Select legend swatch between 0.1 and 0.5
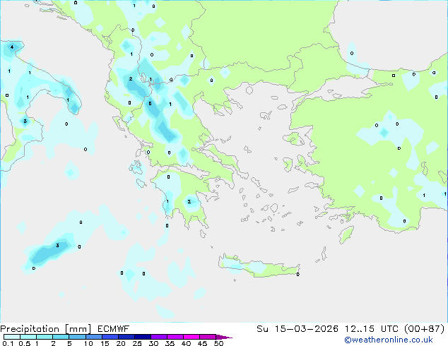Viewport: 448px width, 346px height. [x=12, y=337]
